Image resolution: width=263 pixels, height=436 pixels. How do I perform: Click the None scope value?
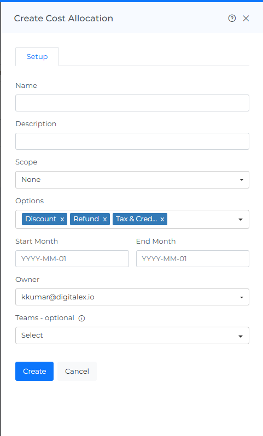point(31,180)
